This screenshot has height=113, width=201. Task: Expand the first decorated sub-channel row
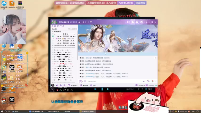(x=53, y=34)
